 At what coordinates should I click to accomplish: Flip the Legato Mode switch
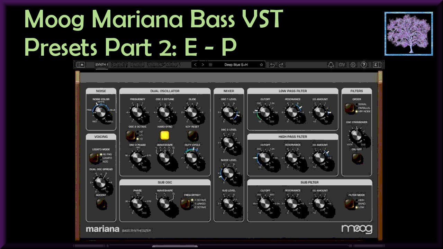point(94,158)
